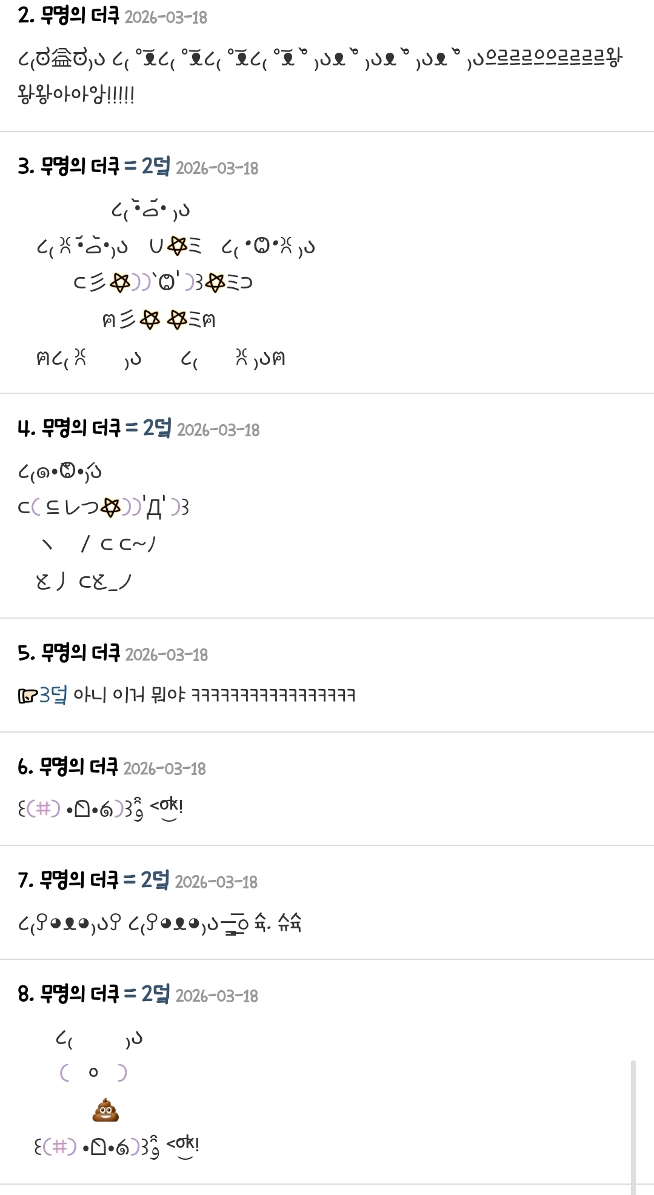Viewport: 654px width, 1195px height.
Task: Click the 2026-03-18 date of comment 2
Action: click(x=166, y=18)
